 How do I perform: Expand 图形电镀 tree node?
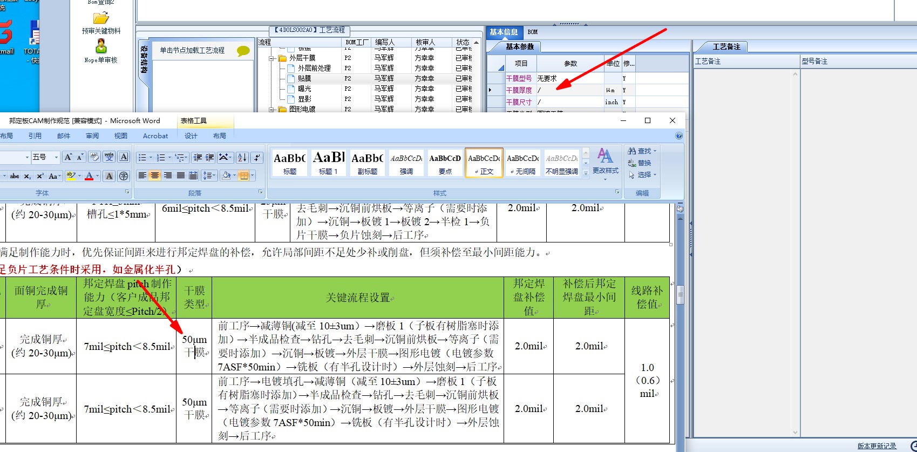[x=272, y=110]
